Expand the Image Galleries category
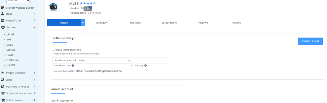The image size is (327, 103). (x=35, y=73)
